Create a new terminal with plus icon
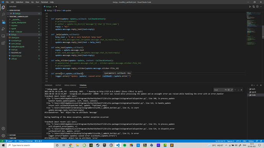The width and height of the screenshot is (264, 148). (x=252, y=85)
